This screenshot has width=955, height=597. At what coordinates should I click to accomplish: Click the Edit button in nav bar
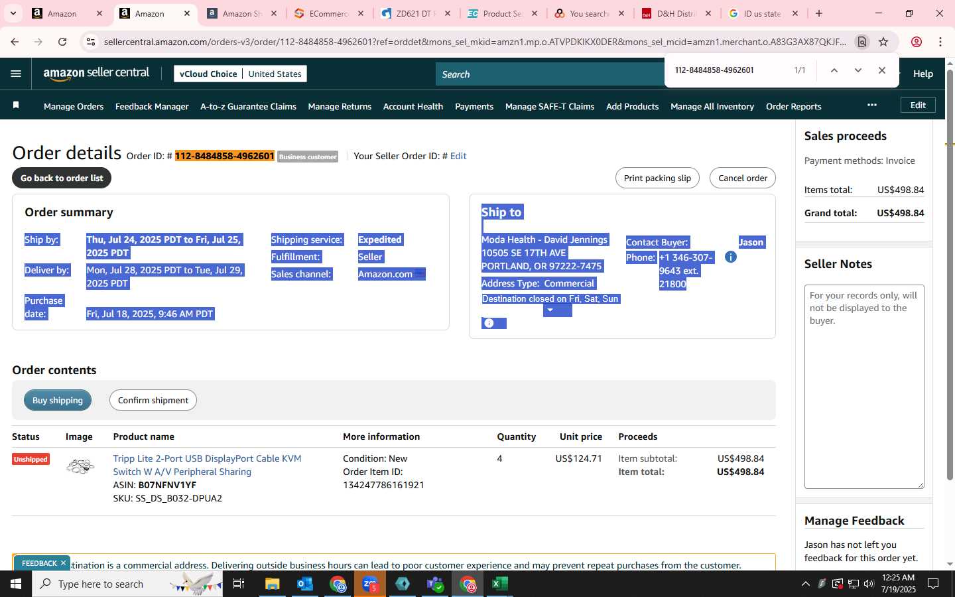point(918,105)
